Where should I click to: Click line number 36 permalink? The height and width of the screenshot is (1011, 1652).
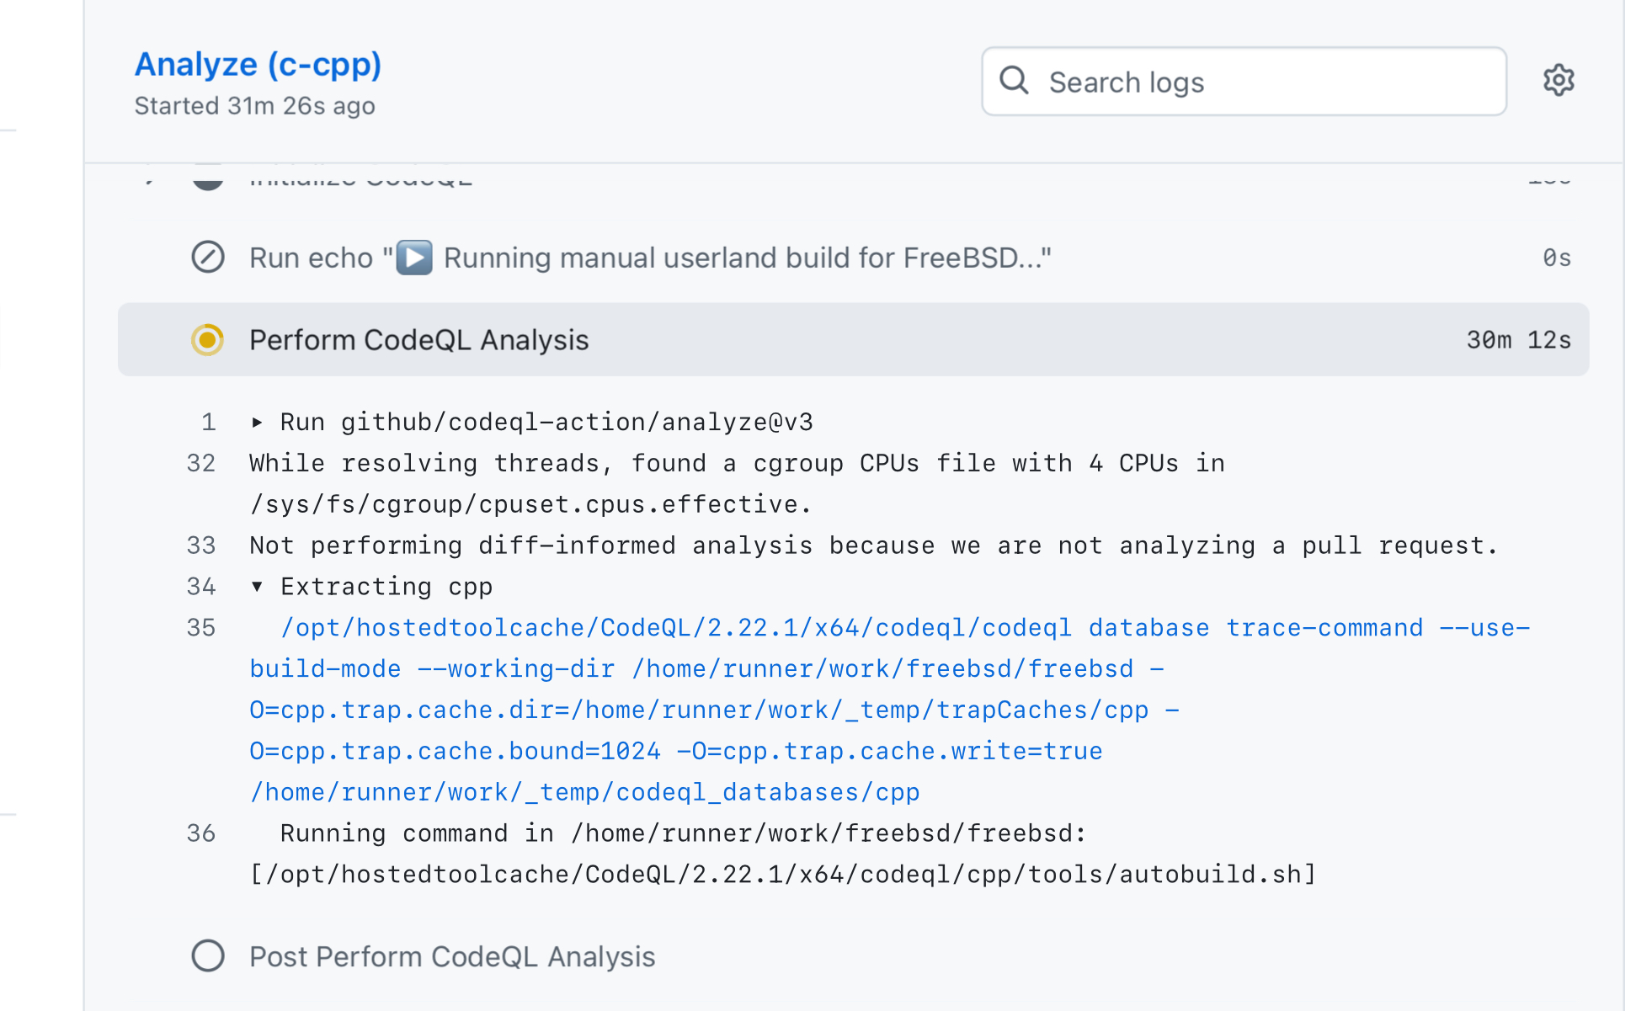coord(201,833)
